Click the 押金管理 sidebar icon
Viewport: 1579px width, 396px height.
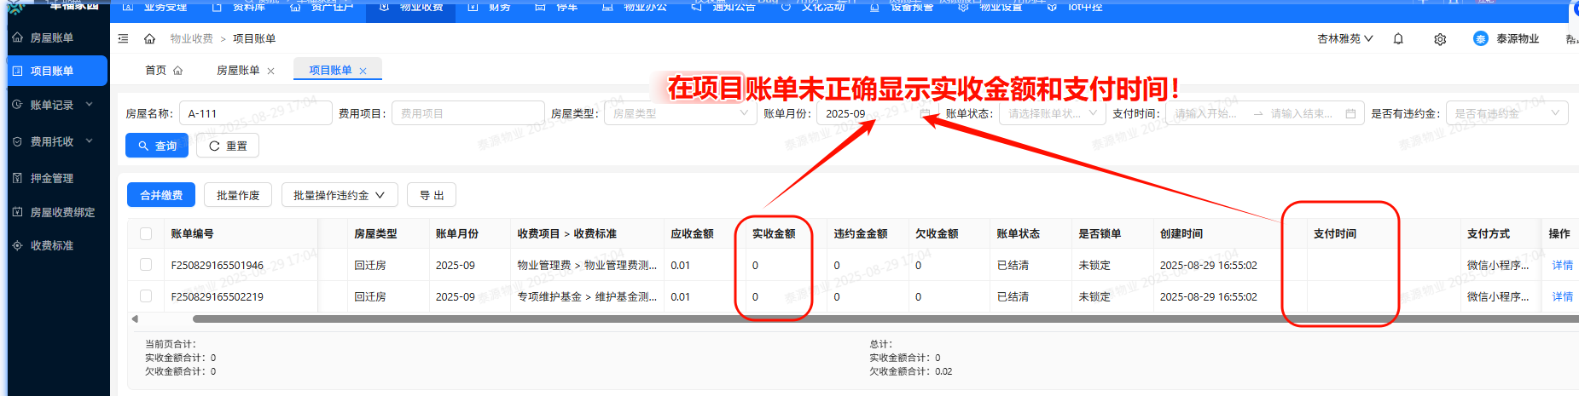pos(17,178)
